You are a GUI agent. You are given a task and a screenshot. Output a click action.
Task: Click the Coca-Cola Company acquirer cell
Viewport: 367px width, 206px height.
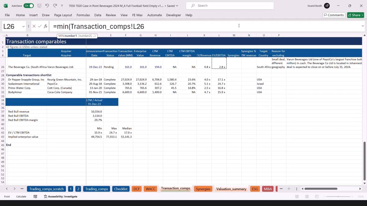click(x=66, y=92)
